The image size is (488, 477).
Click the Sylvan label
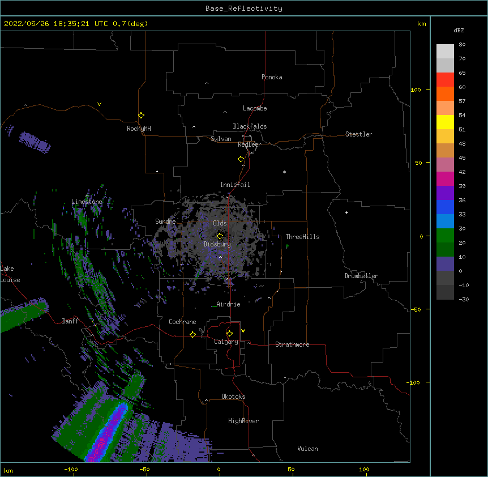click(221, 139)
